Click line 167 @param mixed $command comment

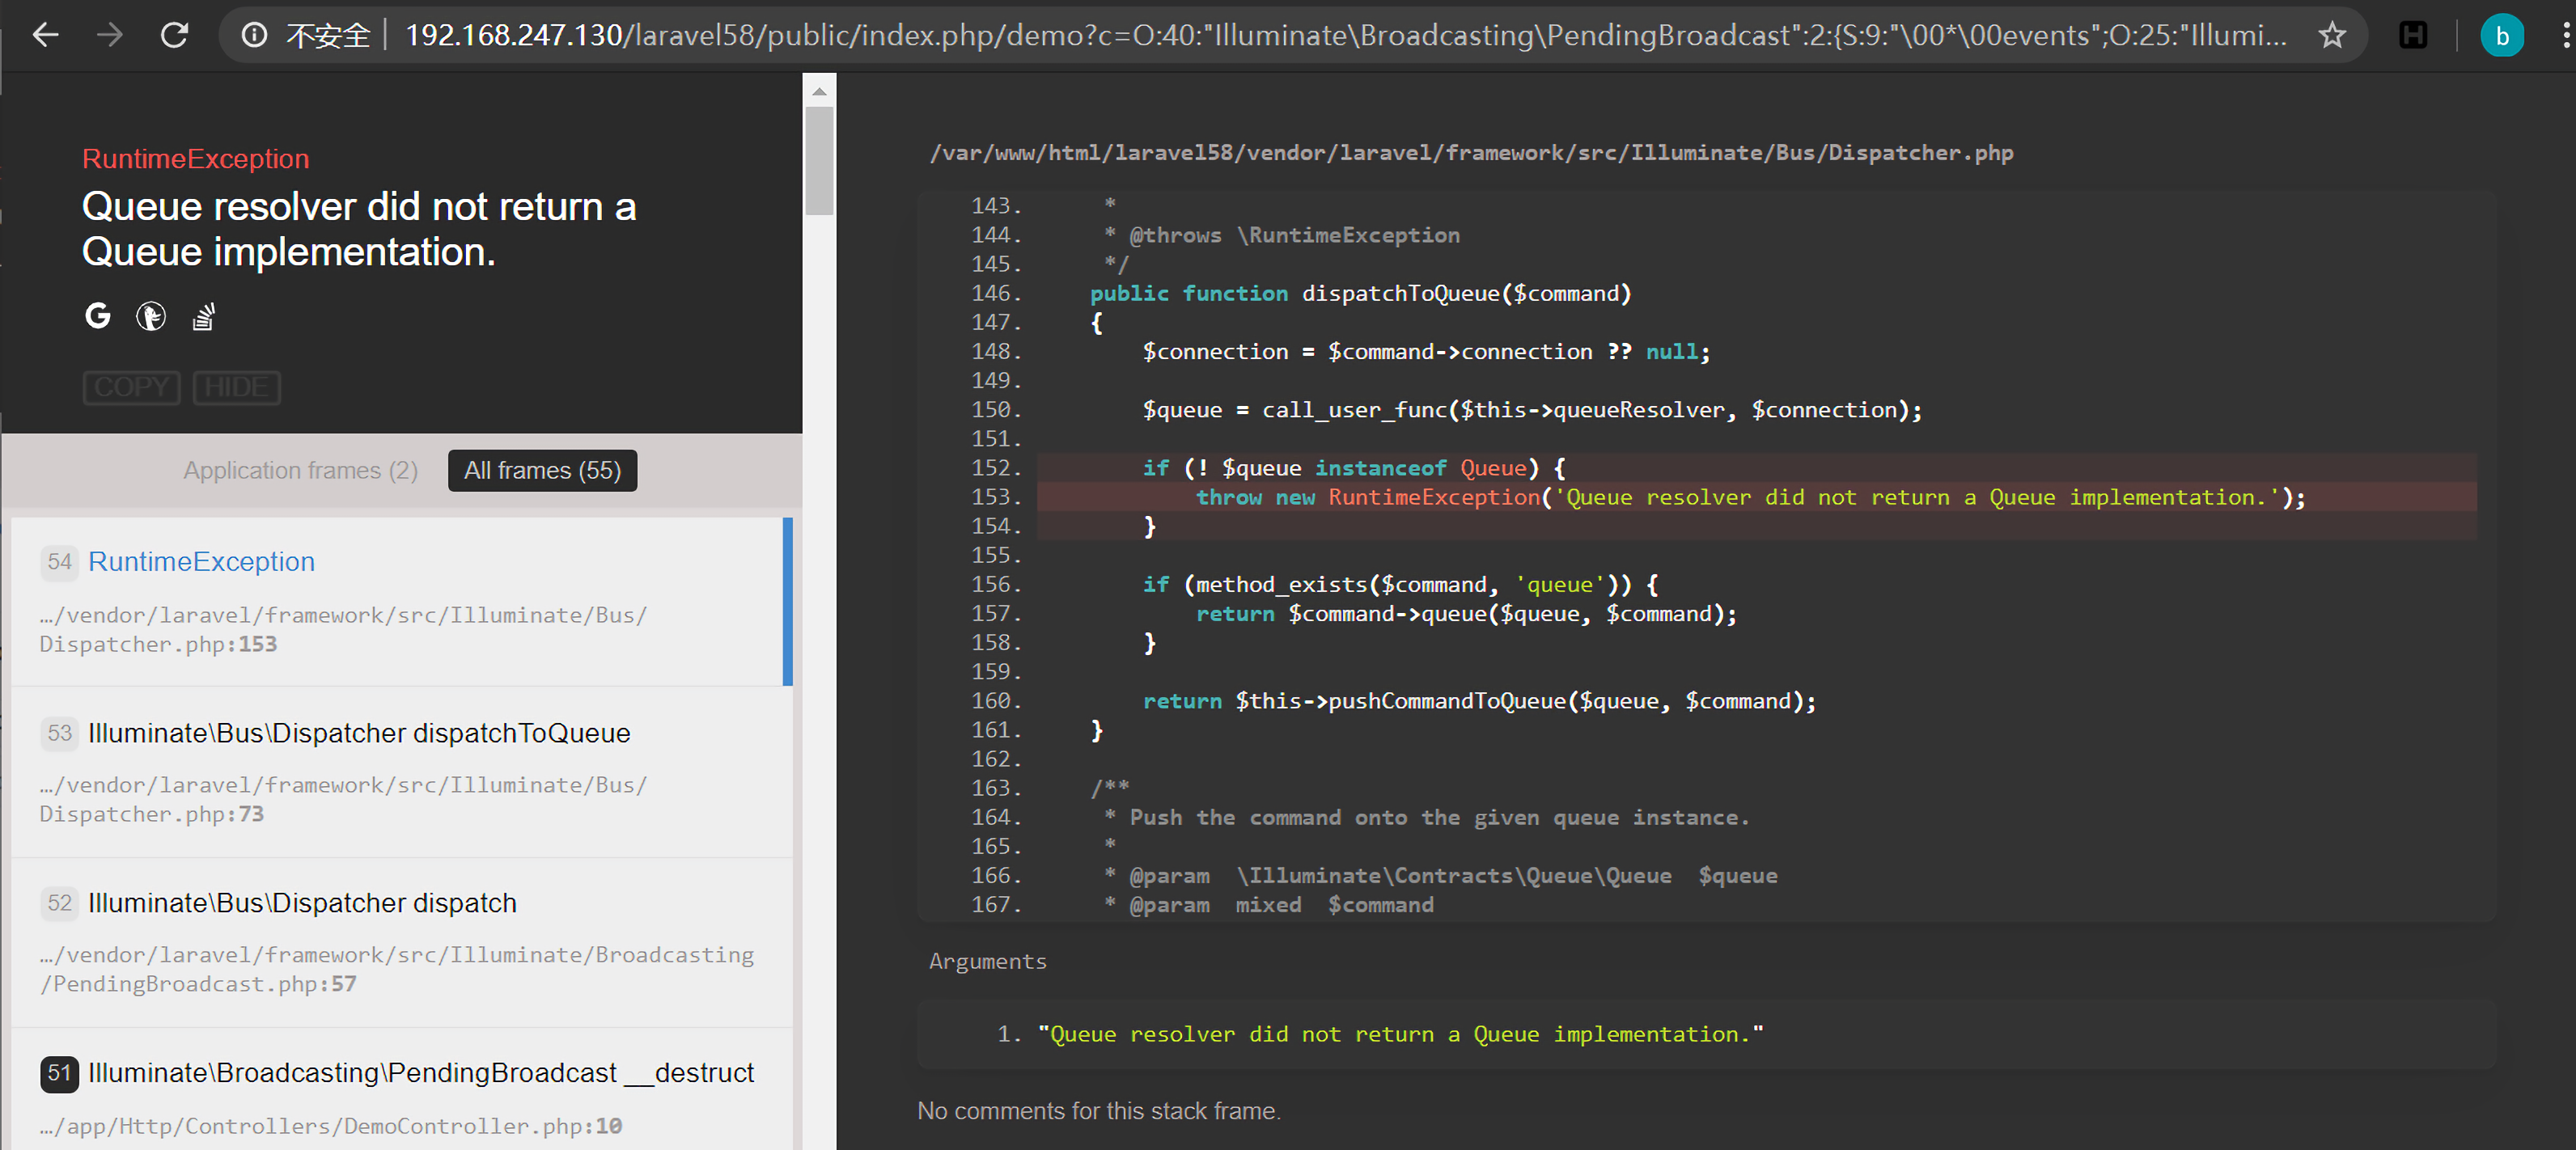(x=1268, y=905)
